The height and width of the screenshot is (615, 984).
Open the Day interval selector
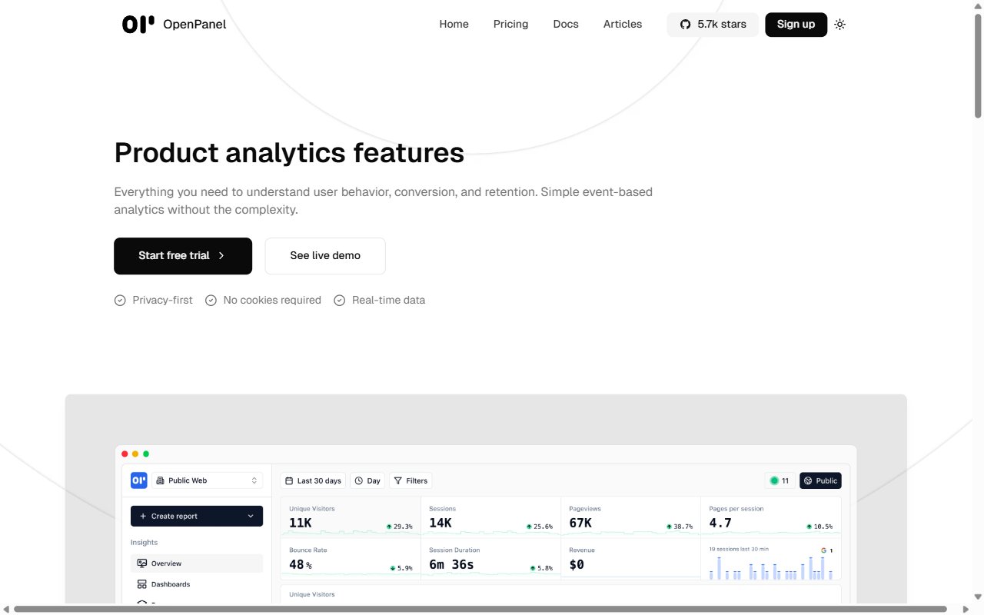367,480
